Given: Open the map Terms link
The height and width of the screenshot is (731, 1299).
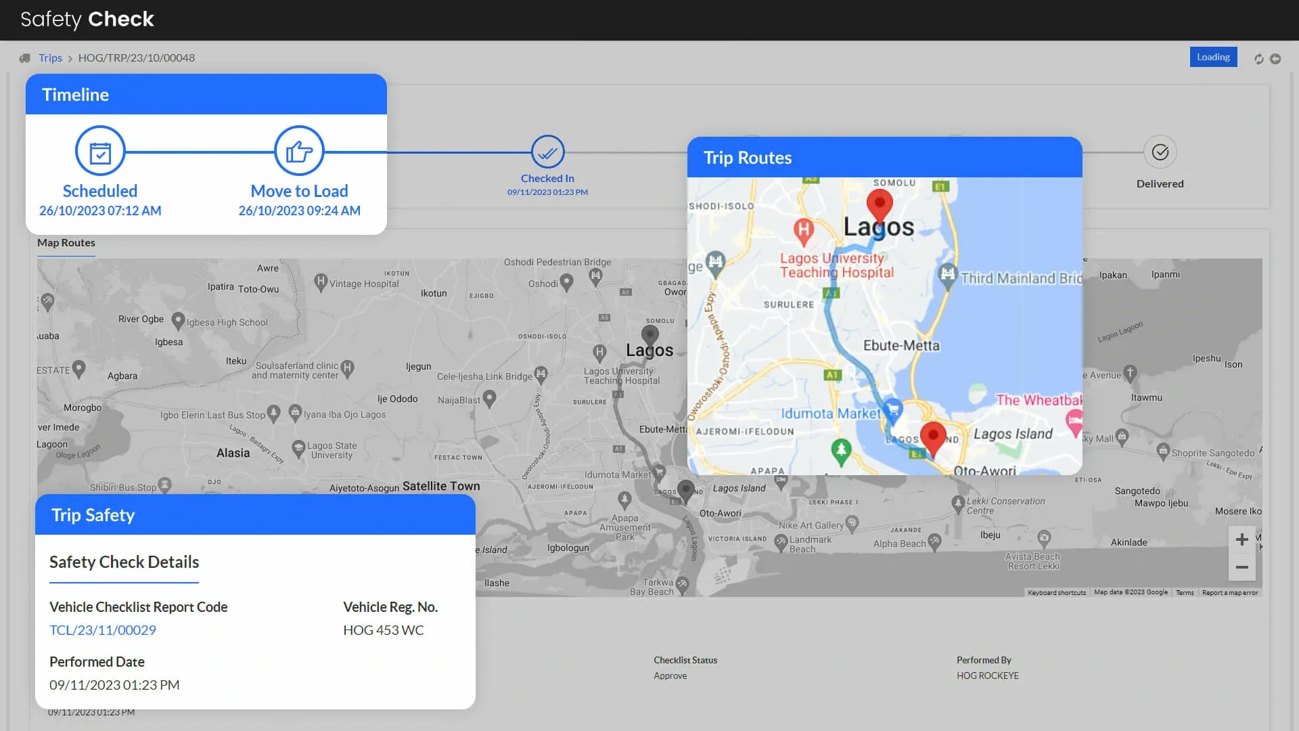Looking at the screenshot, I should [x=1185, y=593].
